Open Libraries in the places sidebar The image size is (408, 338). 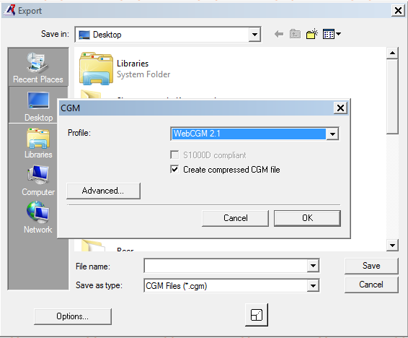coord(38,143)
